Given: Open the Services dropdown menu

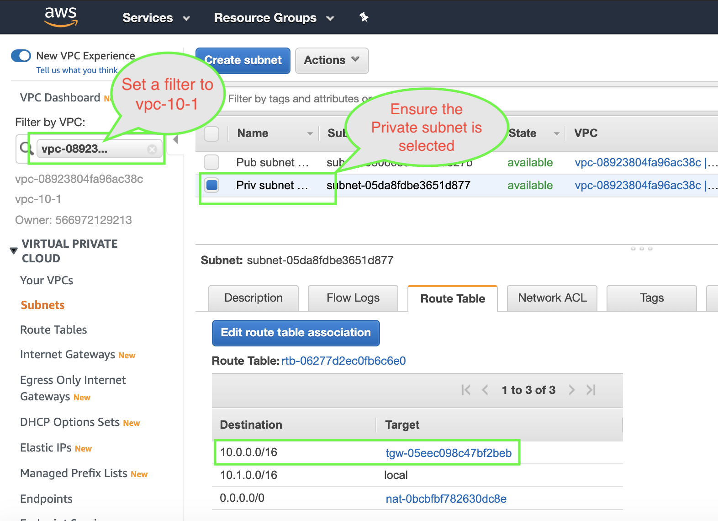Looking at the screenshot, I should coord(156,18).
